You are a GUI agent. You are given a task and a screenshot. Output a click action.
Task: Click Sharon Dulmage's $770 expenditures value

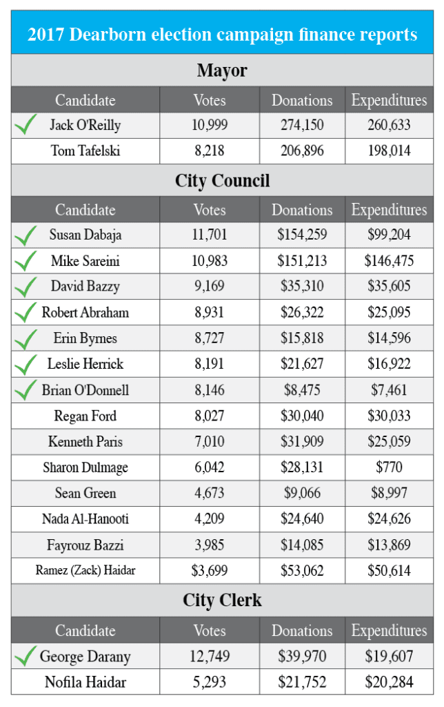pyautogui.click(x=389, y=467)
